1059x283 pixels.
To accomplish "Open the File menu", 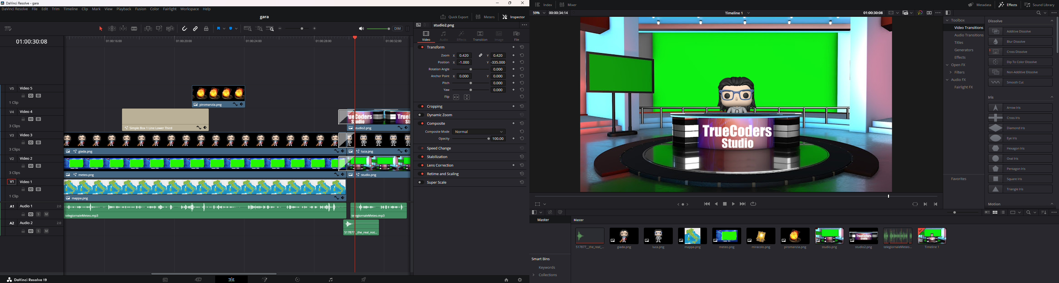I will [34, 9].
